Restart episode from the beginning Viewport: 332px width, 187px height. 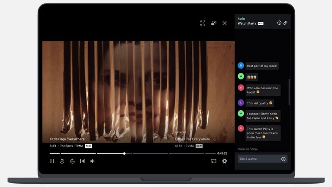[82, 161]
